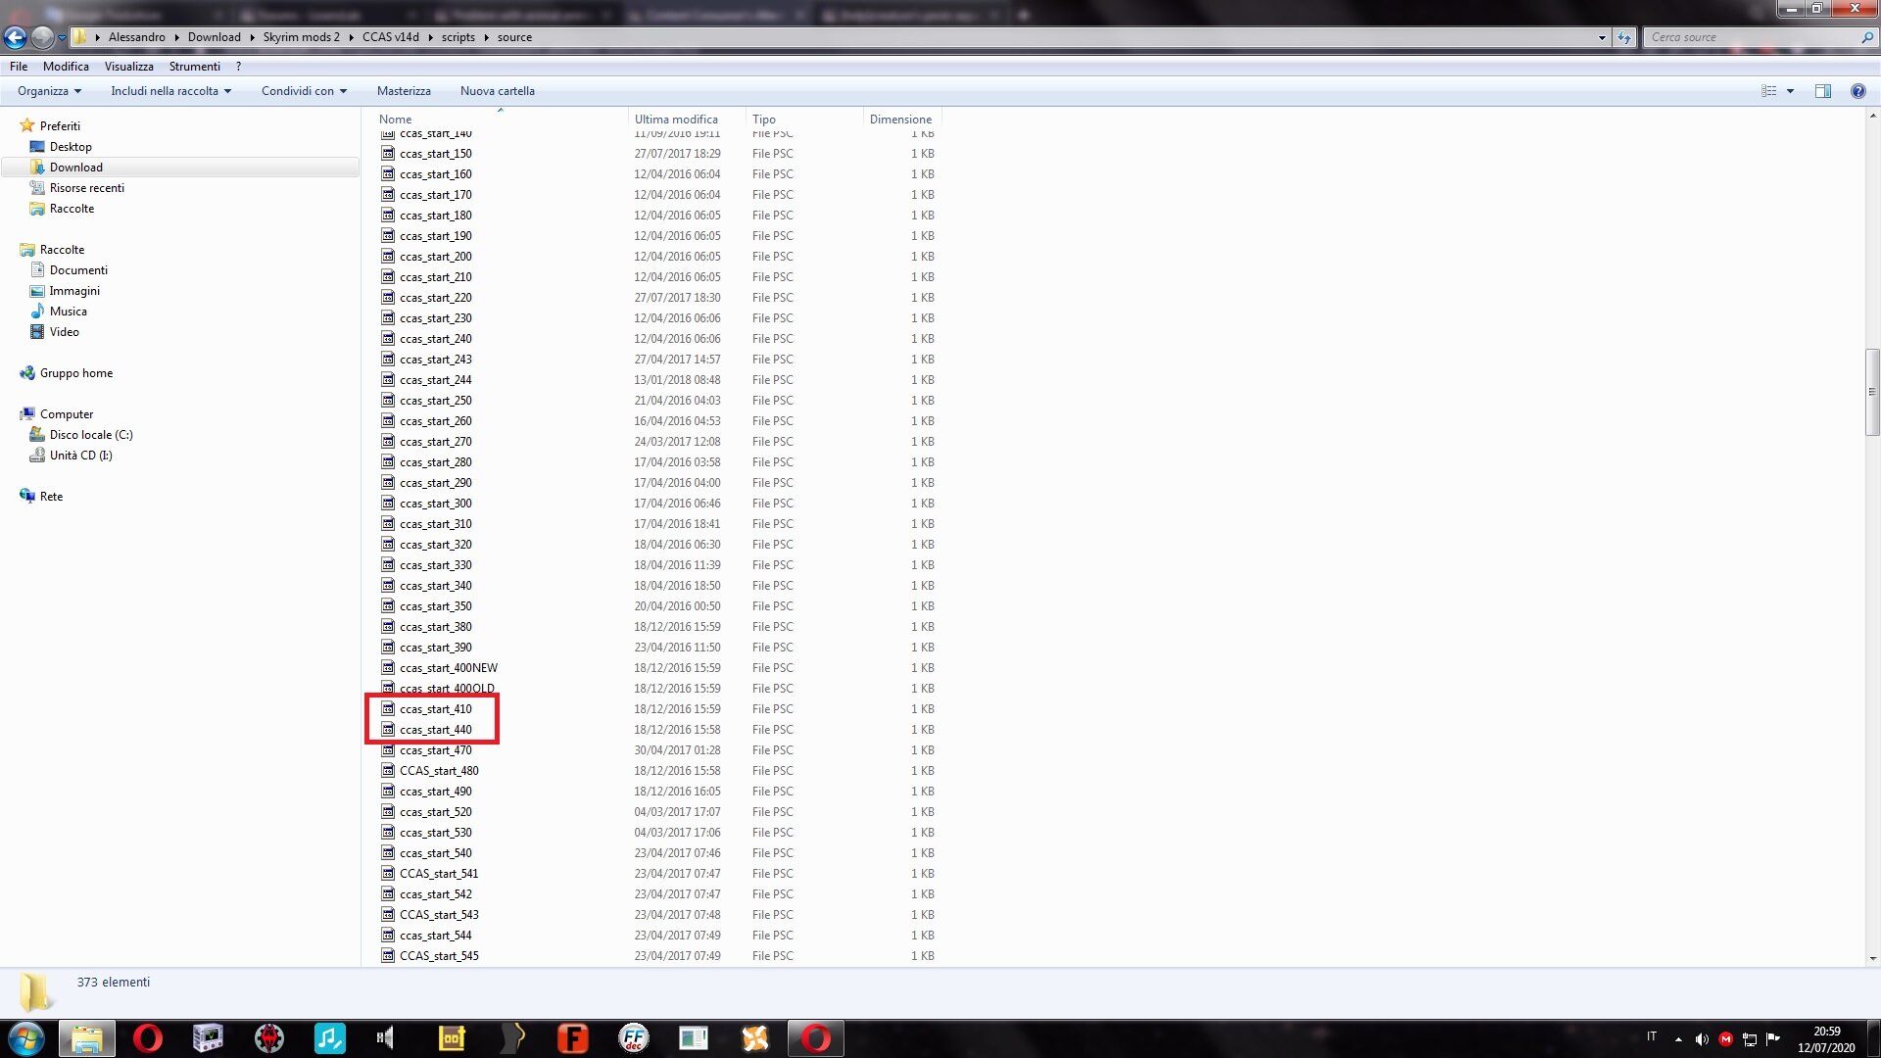This screenshot has width=1881, height=1058.
Task: Open the Windows Start button
Action: (26, 1038)
